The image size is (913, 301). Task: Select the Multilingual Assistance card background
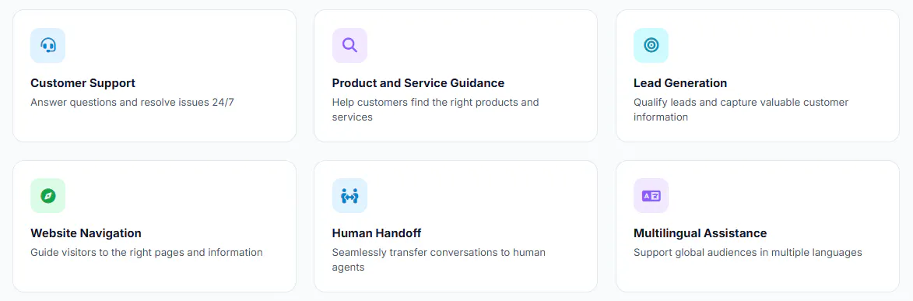pyautogui.click(x=757, y=226)
